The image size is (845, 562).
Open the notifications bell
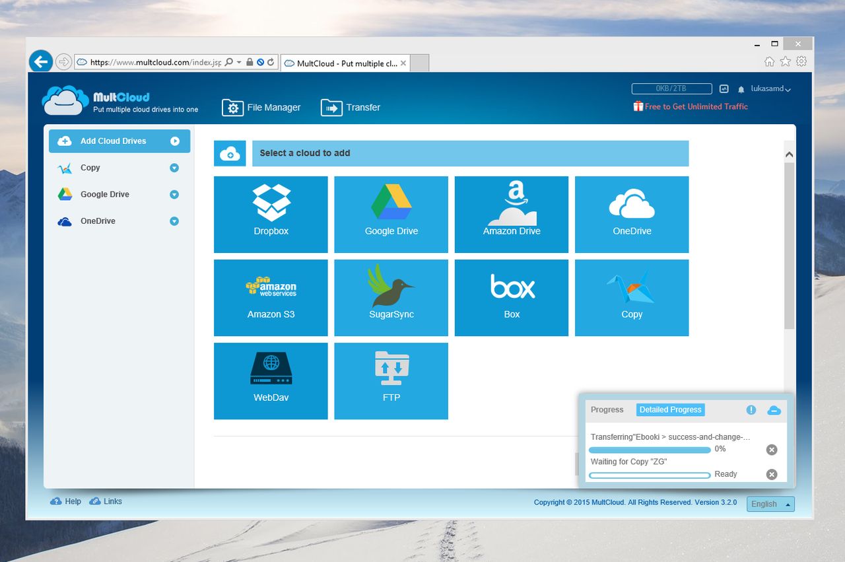click(x=741, y=89)
